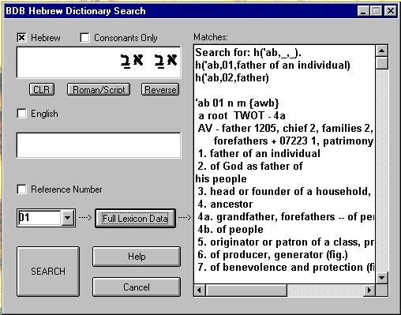
Task: Select match line "h('ab,02,father)"
Action: click(x=232, y=77)
